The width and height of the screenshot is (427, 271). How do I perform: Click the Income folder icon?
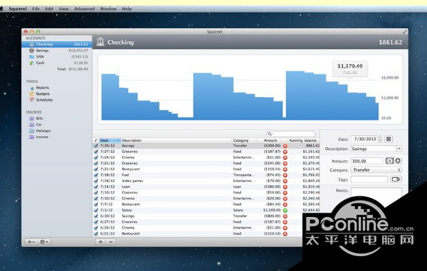[x=31, y=137]
